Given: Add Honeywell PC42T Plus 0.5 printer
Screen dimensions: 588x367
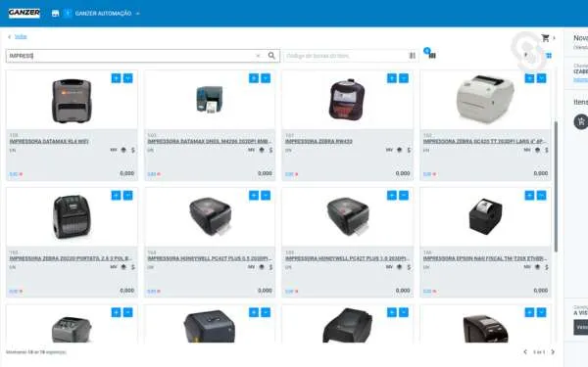Looking at the screenshot, I should click(x=254, y=195).
